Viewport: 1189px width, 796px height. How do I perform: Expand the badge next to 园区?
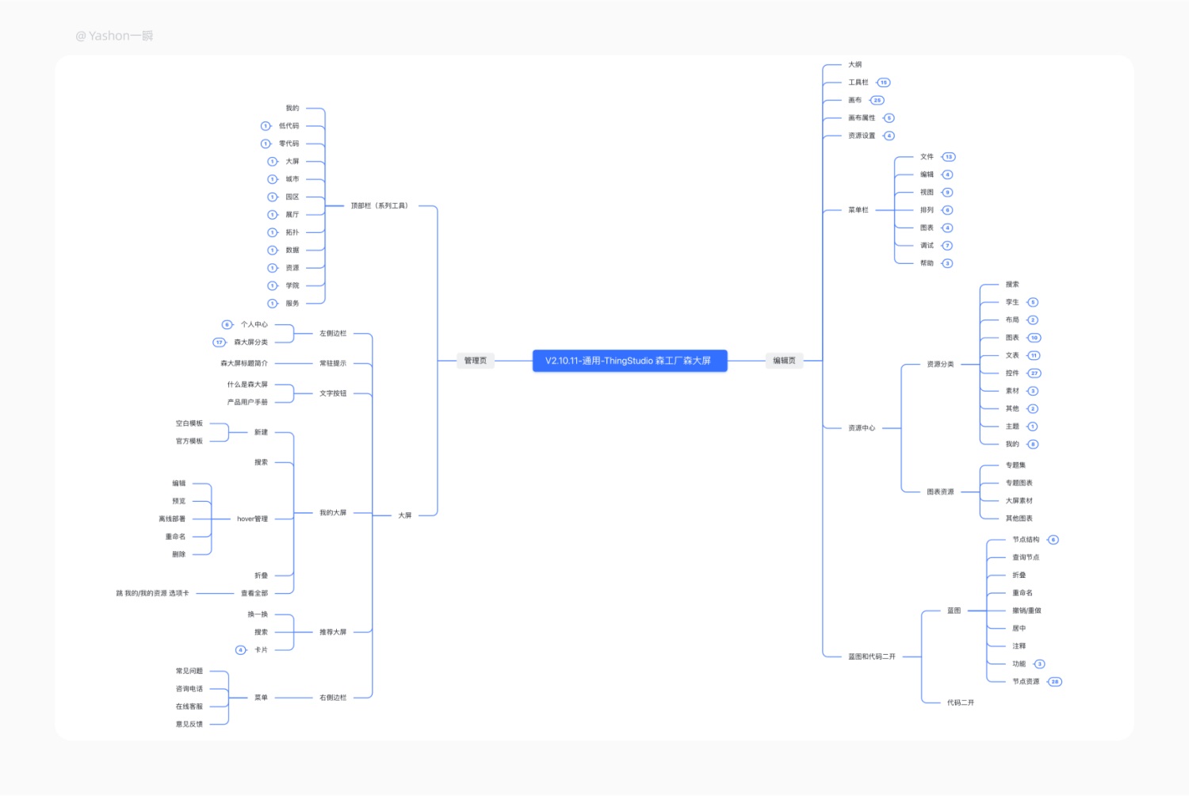click(x=273, y=197)
